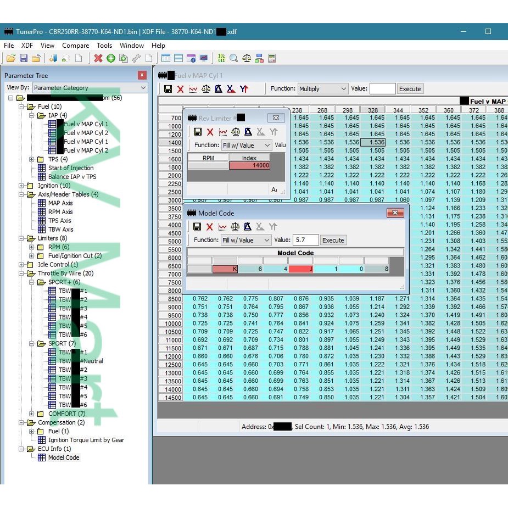
Task: Expand the Ignition (10) tree folder
Action: tap(21, 186)
